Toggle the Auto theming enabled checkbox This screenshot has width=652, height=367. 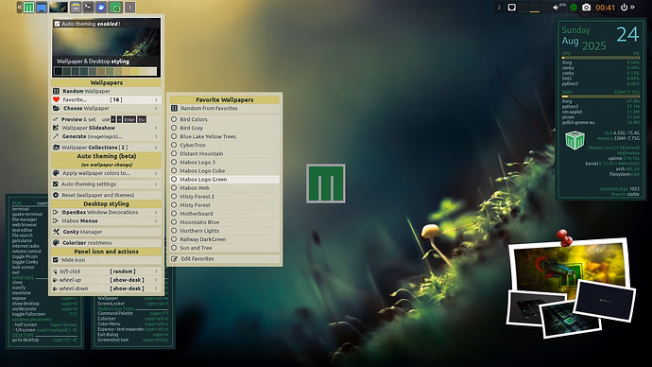pos(57,24)
